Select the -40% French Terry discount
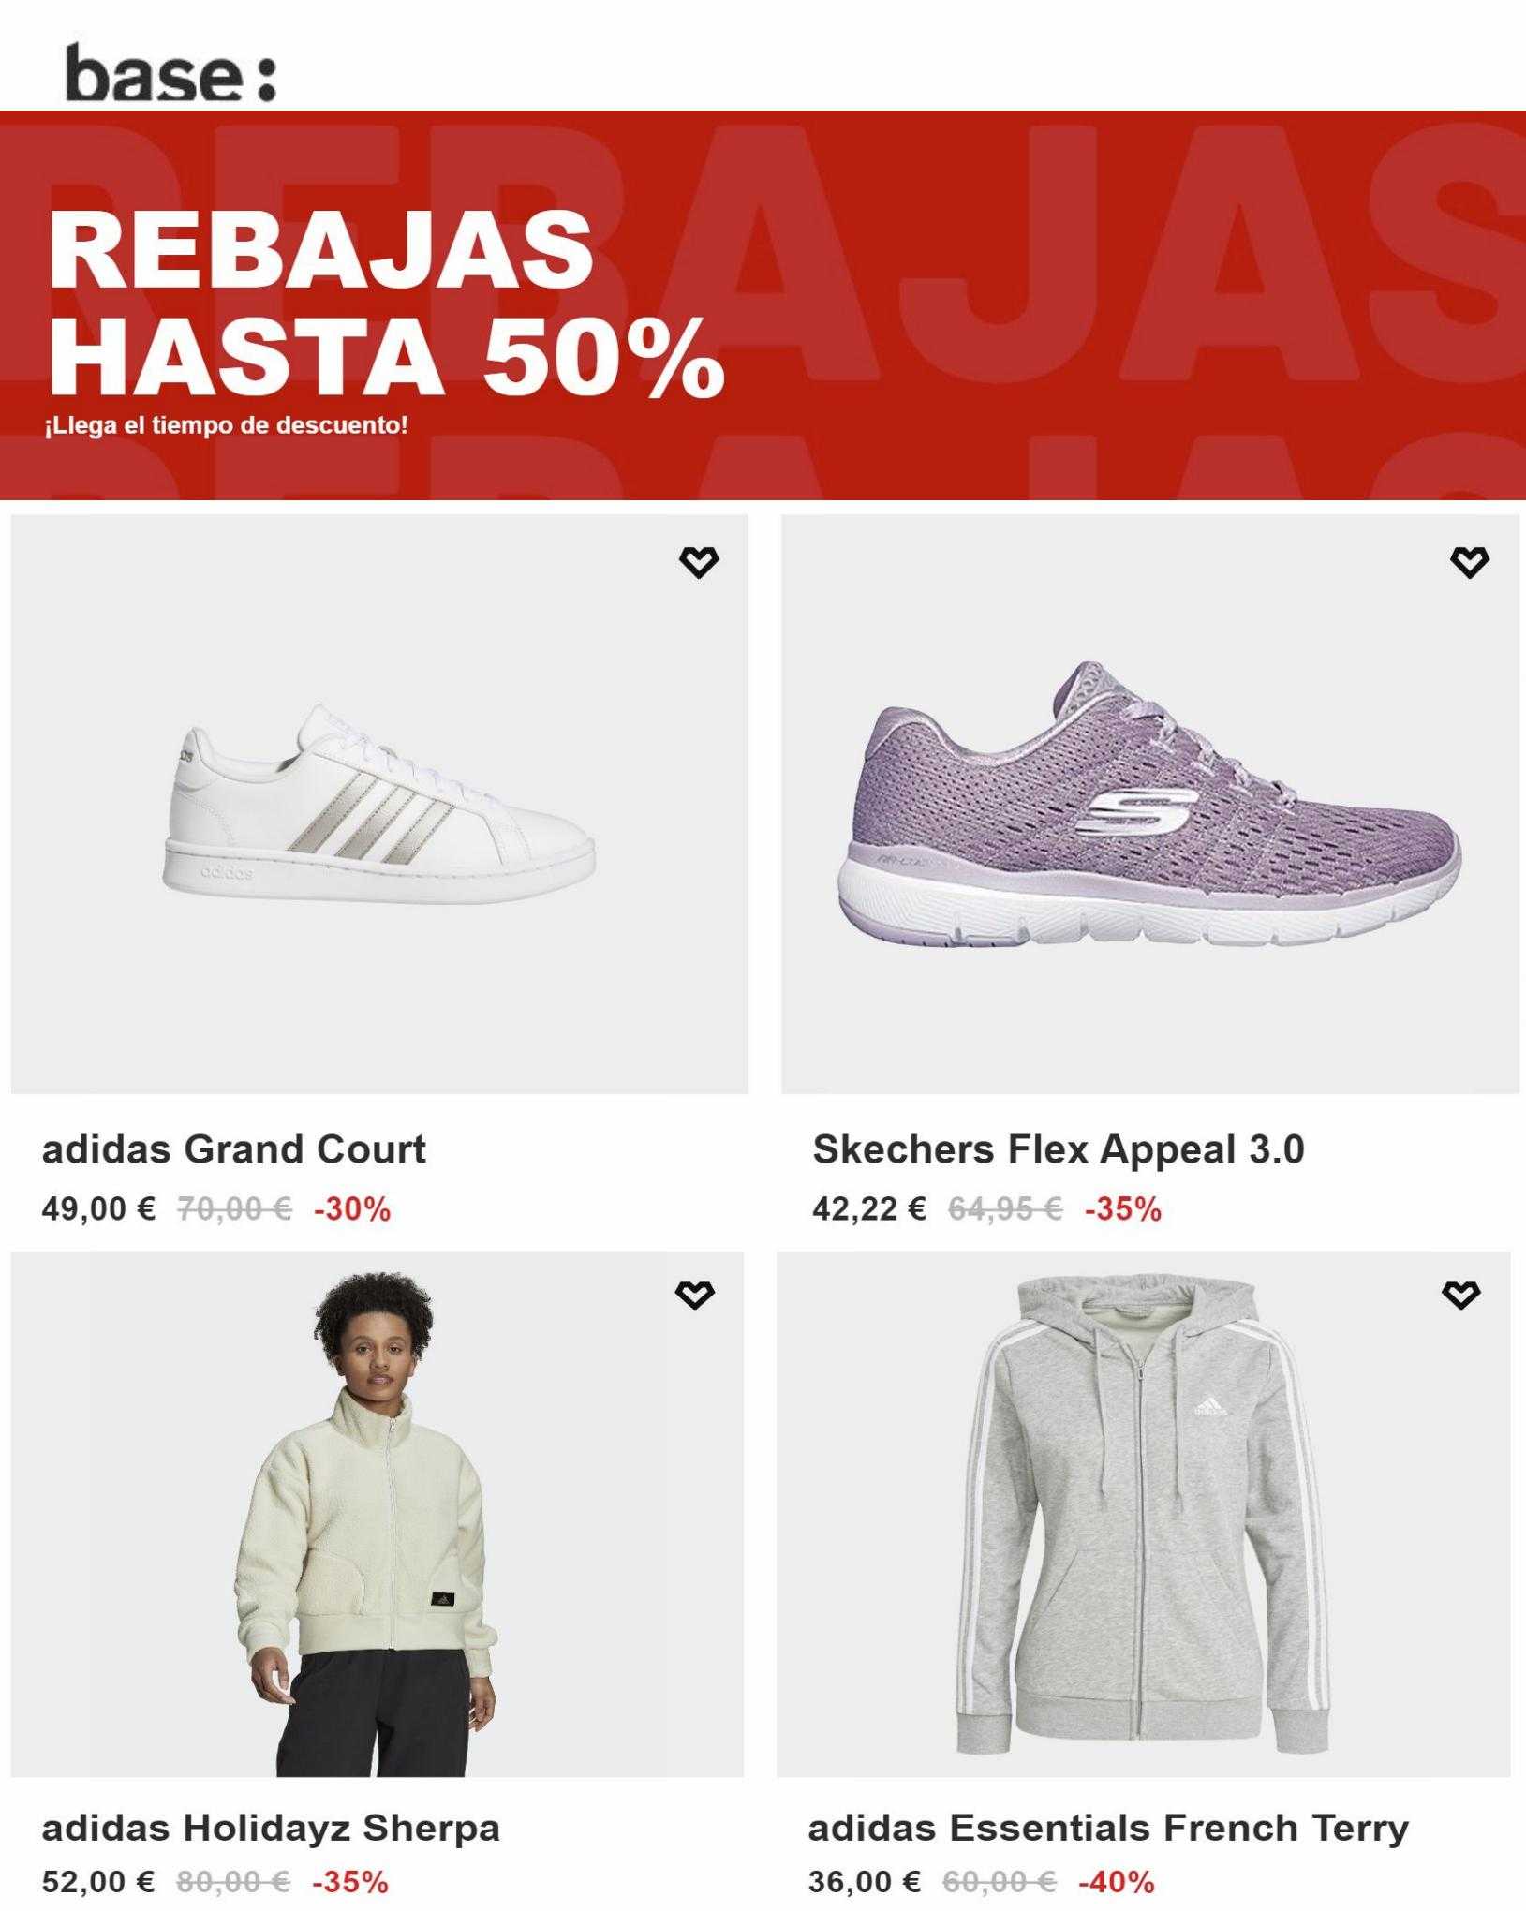 [1117, 1881]
